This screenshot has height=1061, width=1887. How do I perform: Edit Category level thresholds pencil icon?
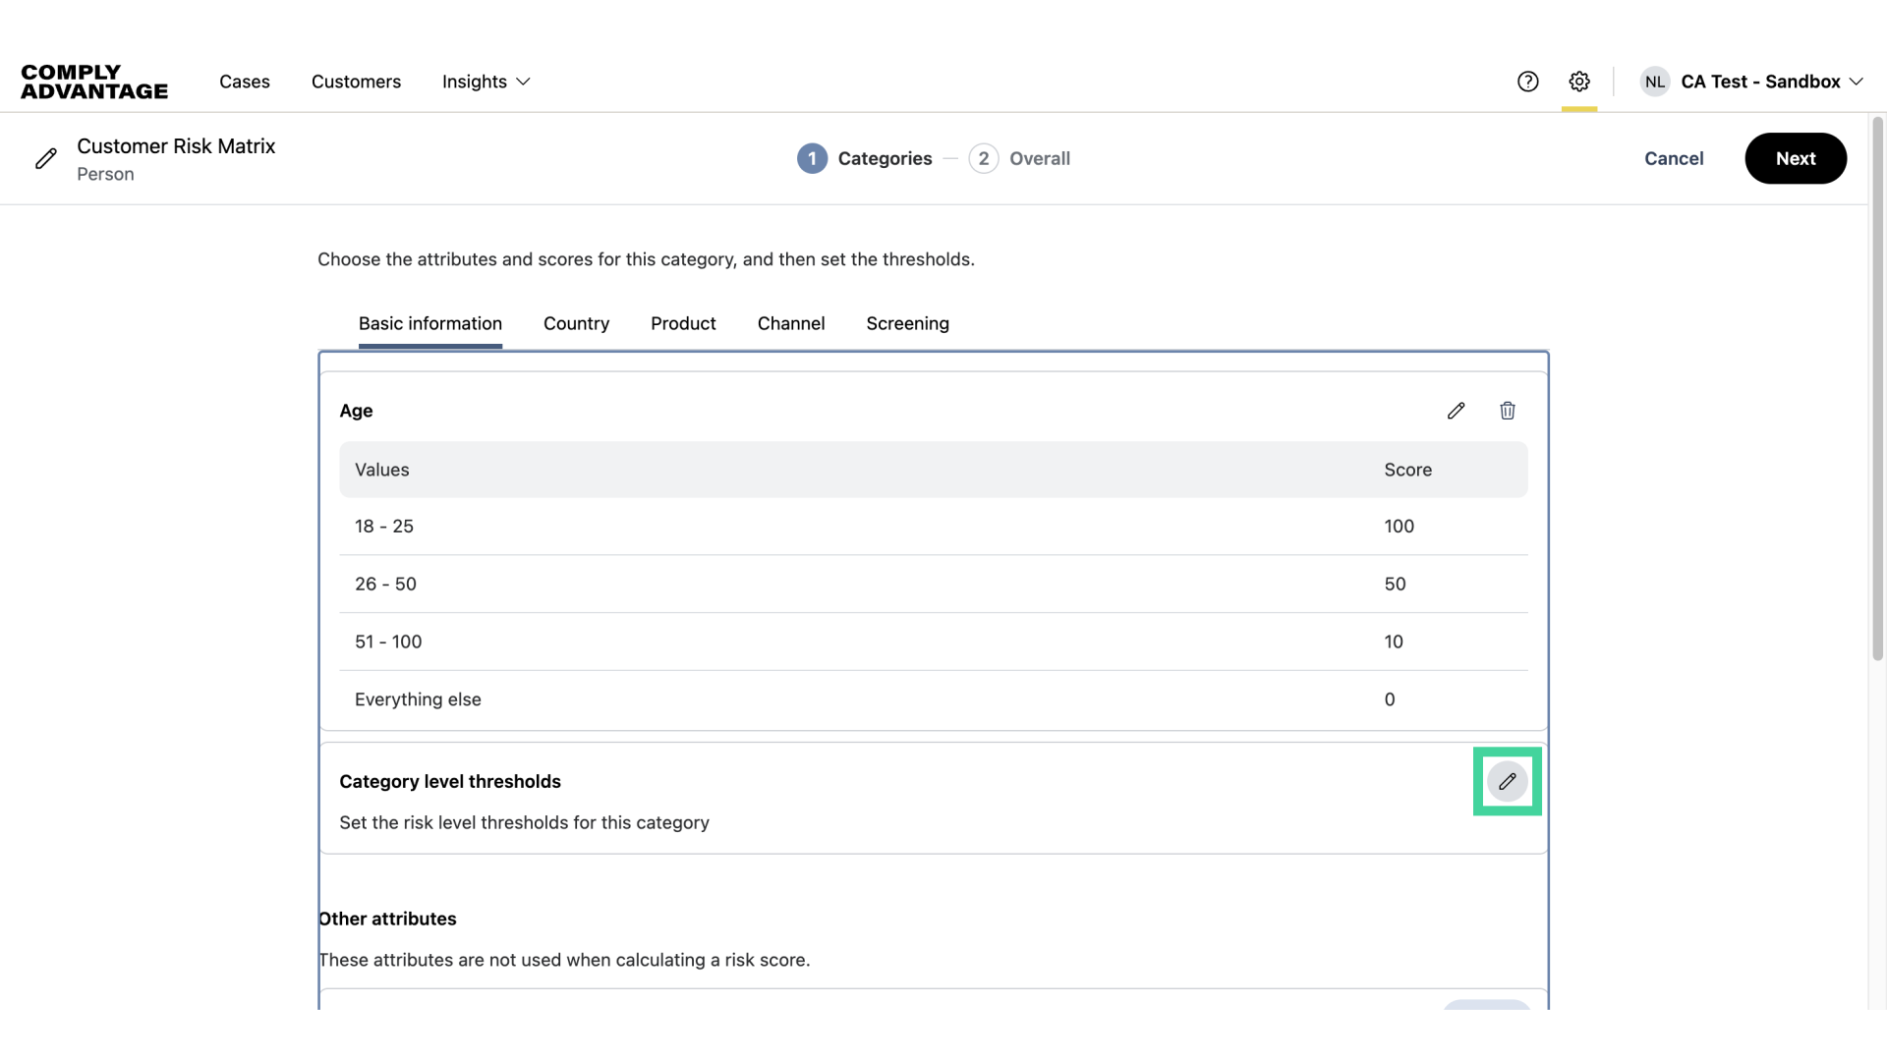[1507, 782]
